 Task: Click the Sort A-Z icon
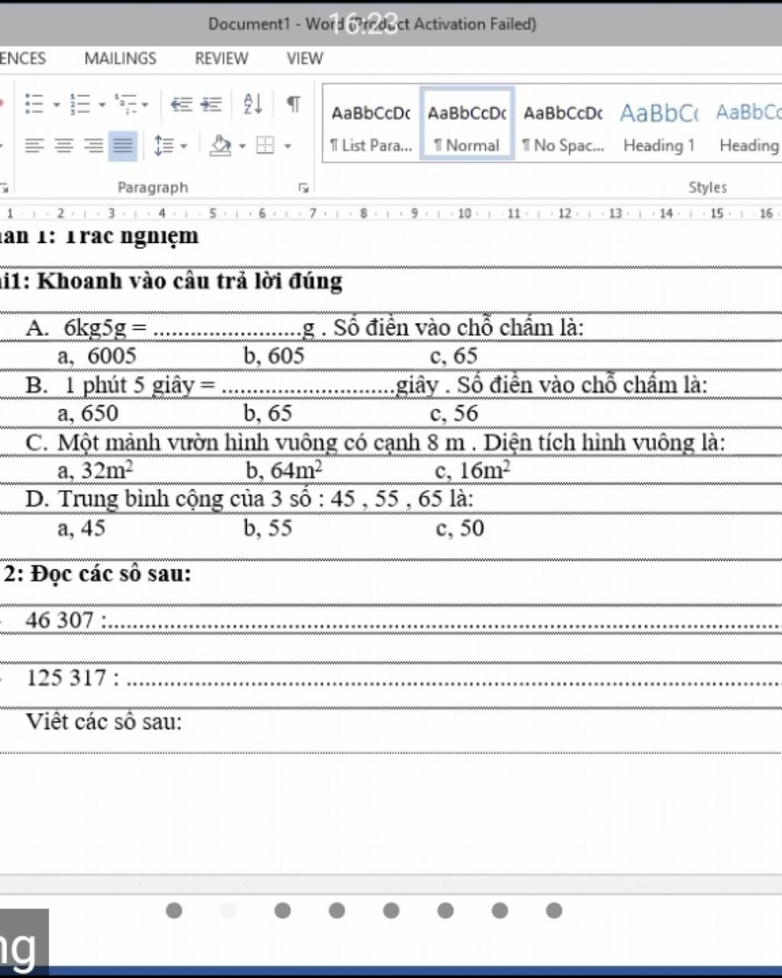pyautogui.click(x=253, y=103)
